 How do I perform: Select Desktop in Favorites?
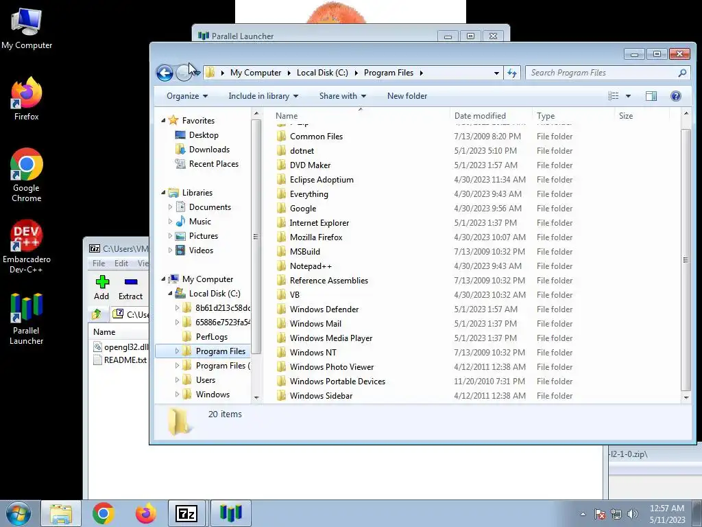(x=203, y=135)
